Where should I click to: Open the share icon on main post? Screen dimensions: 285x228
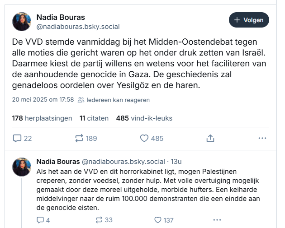[210, 138]
